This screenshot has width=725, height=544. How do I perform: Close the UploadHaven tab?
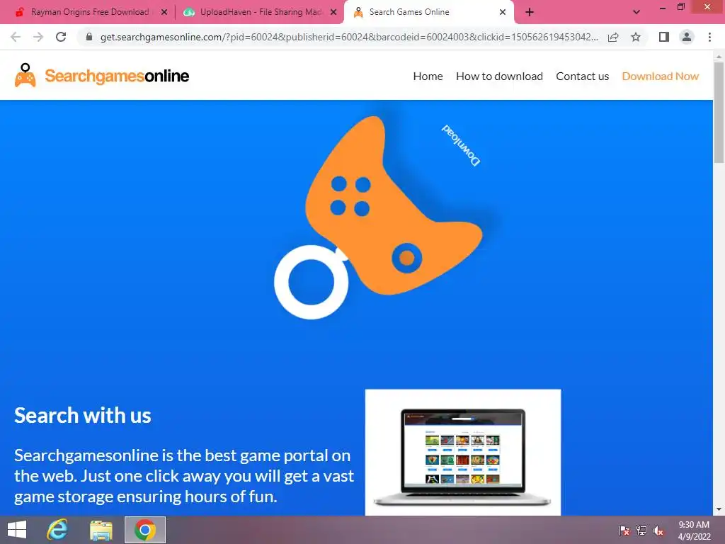tap(333, 12)
